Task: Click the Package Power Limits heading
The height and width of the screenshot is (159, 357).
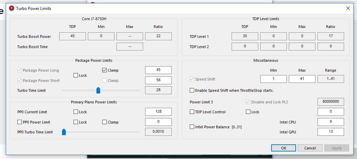Action: pos(94,60)
